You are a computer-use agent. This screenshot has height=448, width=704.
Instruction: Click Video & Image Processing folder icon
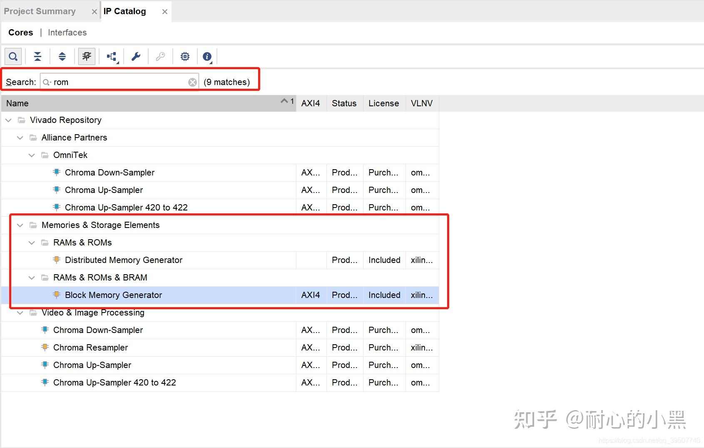coord(33,313)
